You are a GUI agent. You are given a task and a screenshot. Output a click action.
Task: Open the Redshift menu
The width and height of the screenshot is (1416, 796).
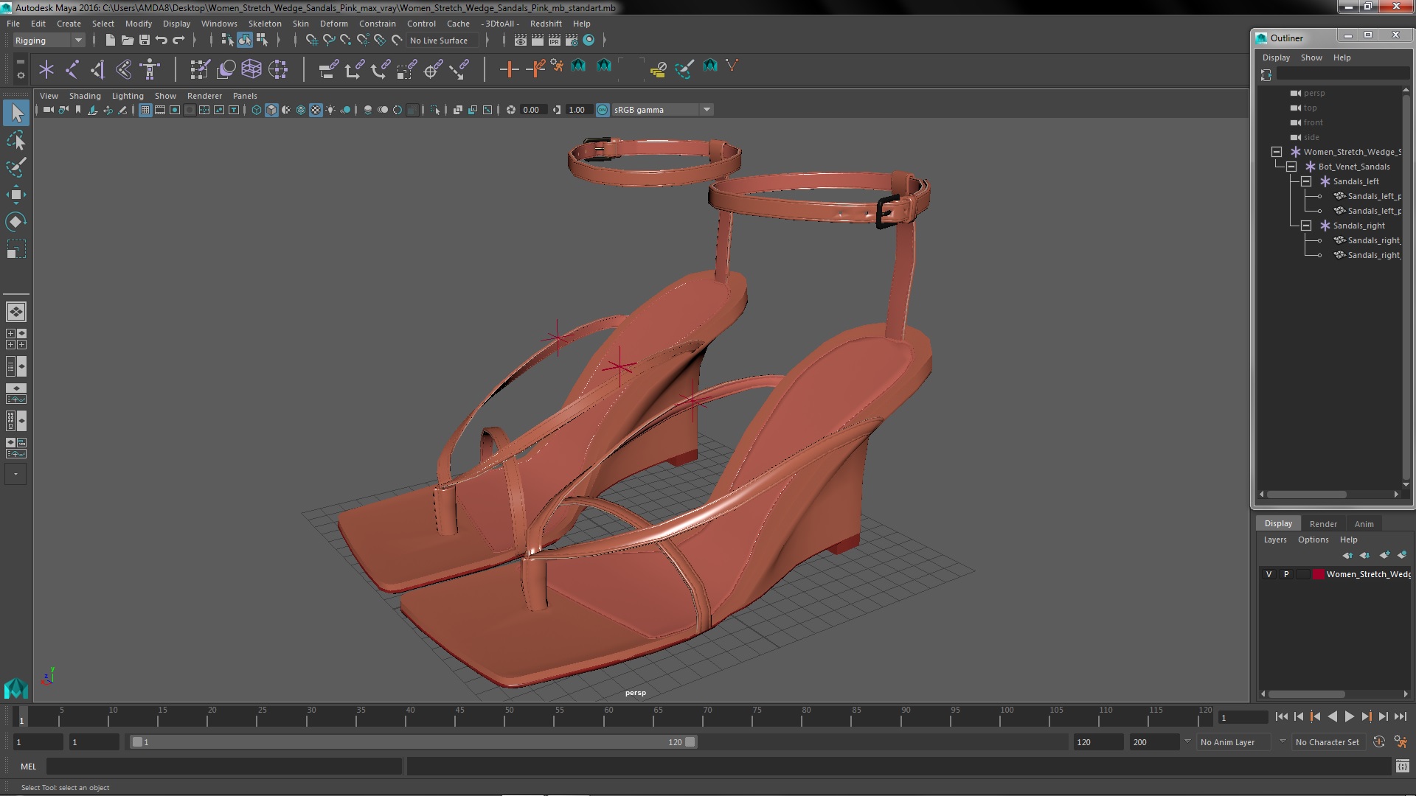(x=546, y=24)
